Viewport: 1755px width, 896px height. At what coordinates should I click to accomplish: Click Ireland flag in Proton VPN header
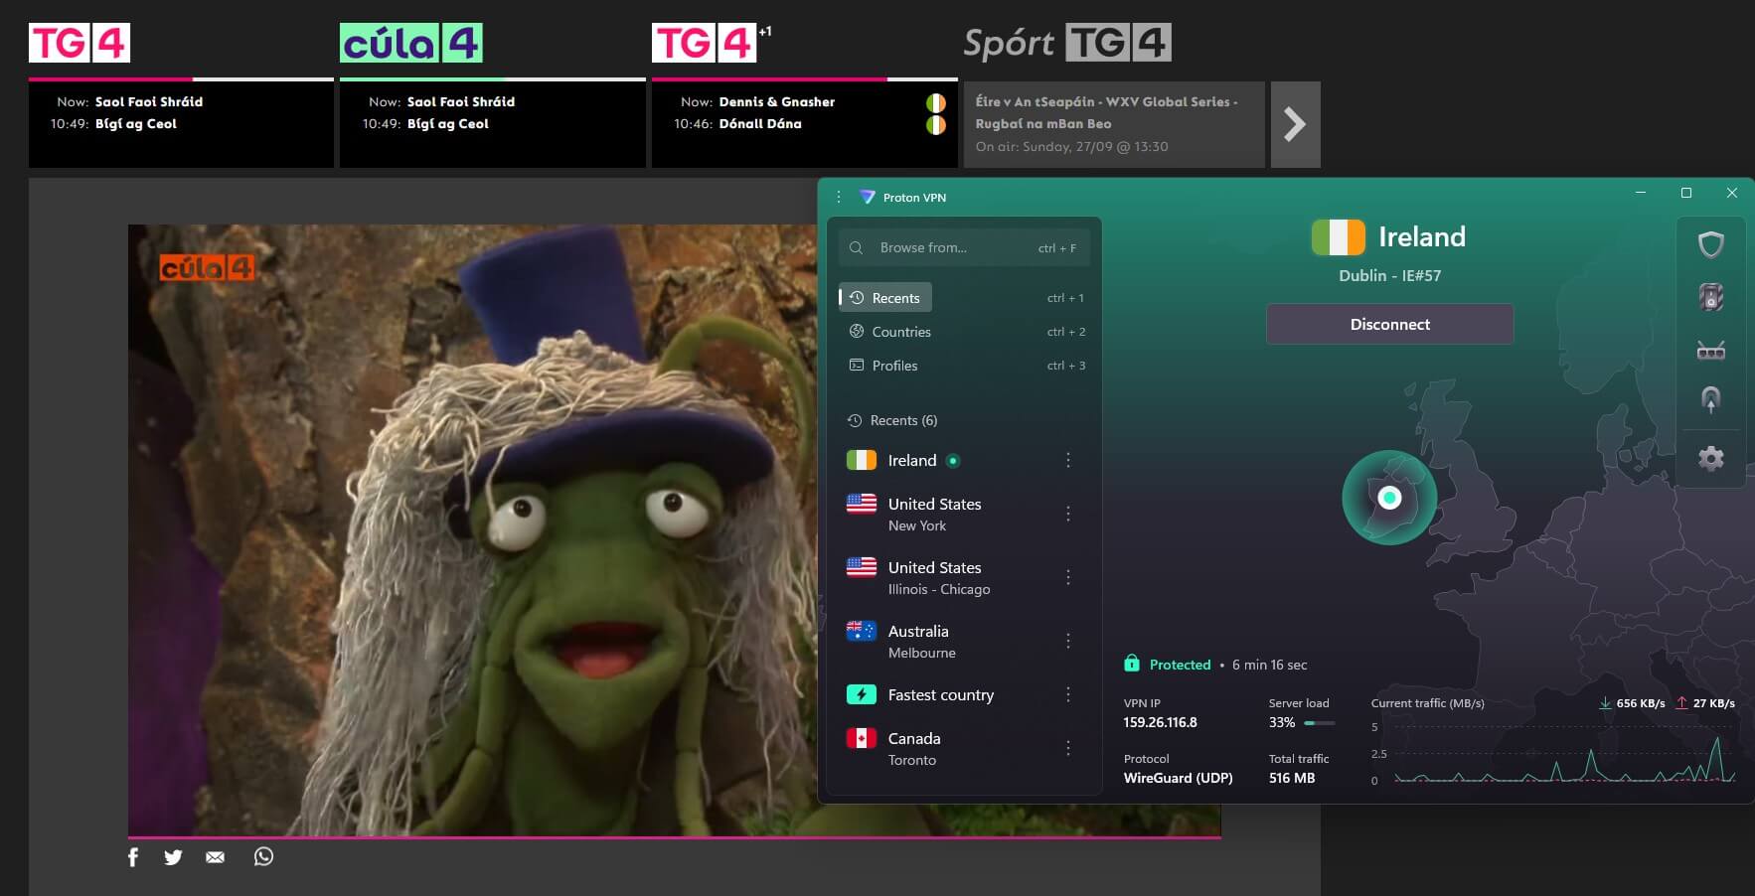point(1338,237)
